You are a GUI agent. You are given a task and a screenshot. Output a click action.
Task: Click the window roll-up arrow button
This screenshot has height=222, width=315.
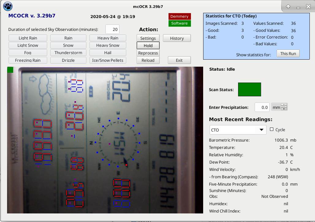click(288, 6)
